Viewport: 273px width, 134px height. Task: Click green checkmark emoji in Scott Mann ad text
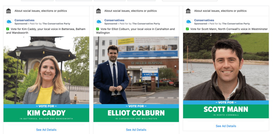tap(187, 29)
